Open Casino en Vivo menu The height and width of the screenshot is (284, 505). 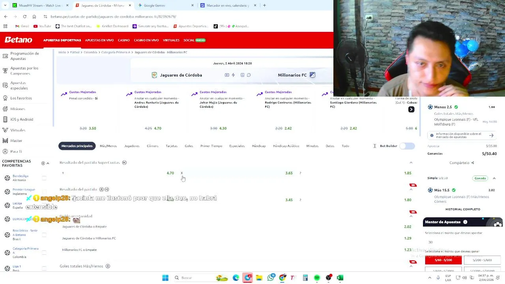(146, 40)
